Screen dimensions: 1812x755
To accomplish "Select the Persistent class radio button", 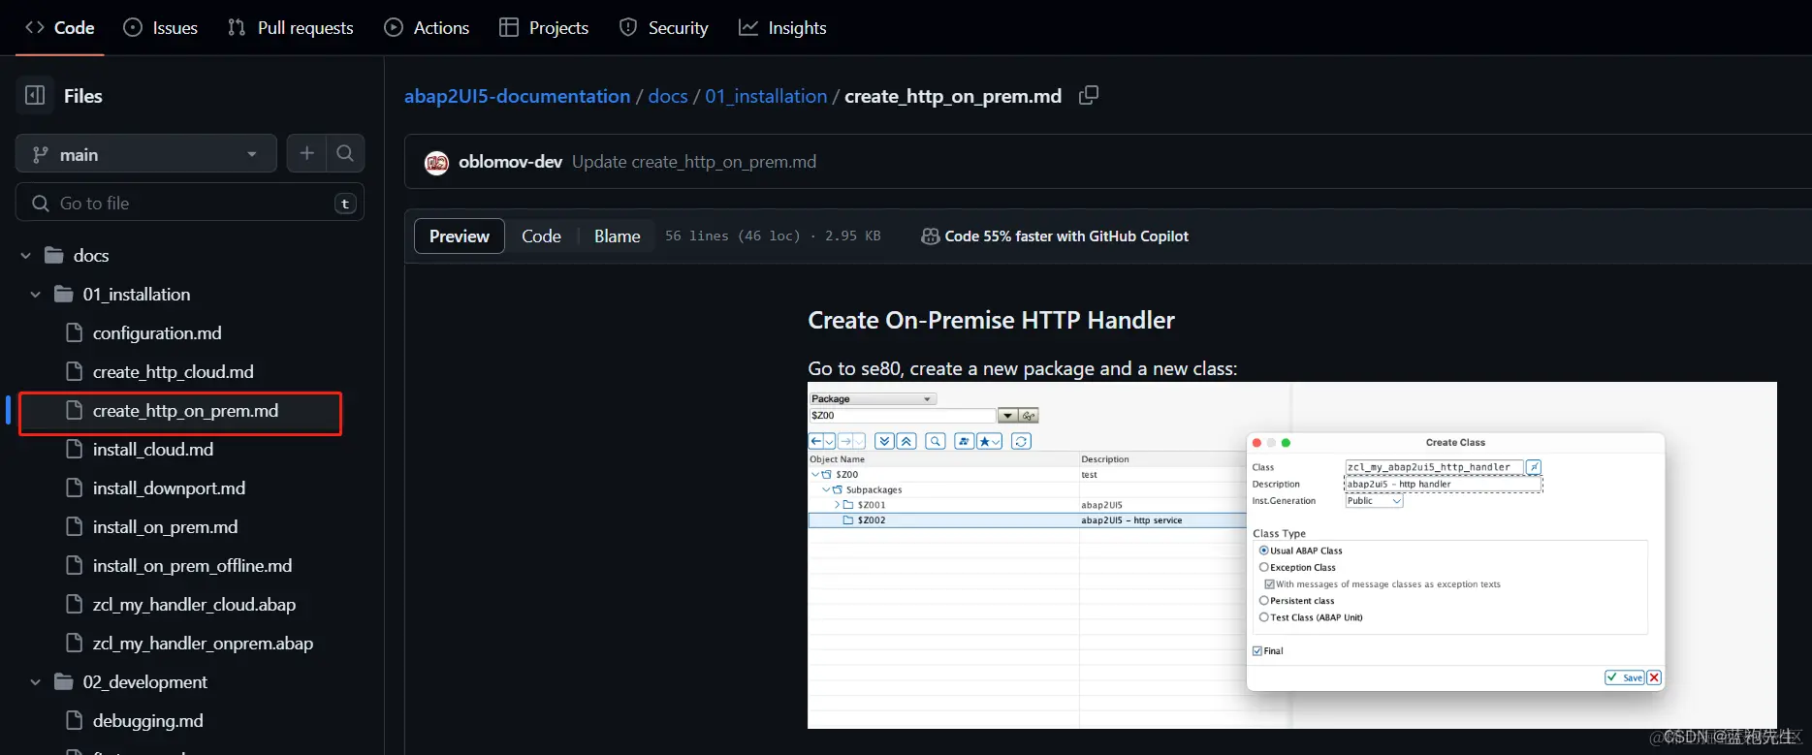I will [x=1263, y=601].
